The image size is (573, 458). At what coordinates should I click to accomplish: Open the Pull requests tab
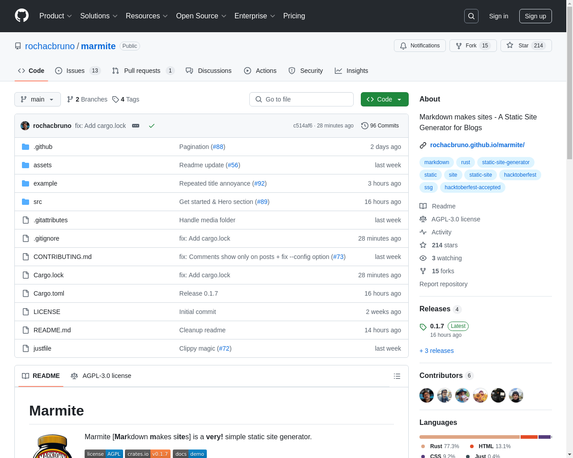pyautogui.click(x=143, y=71)
